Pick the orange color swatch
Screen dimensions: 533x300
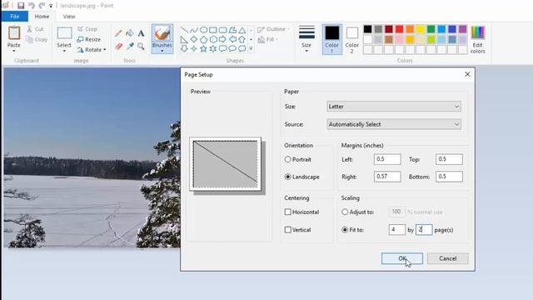(410, 29)
